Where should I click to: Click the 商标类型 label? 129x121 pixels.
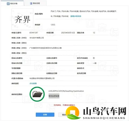tap(81, 63)
